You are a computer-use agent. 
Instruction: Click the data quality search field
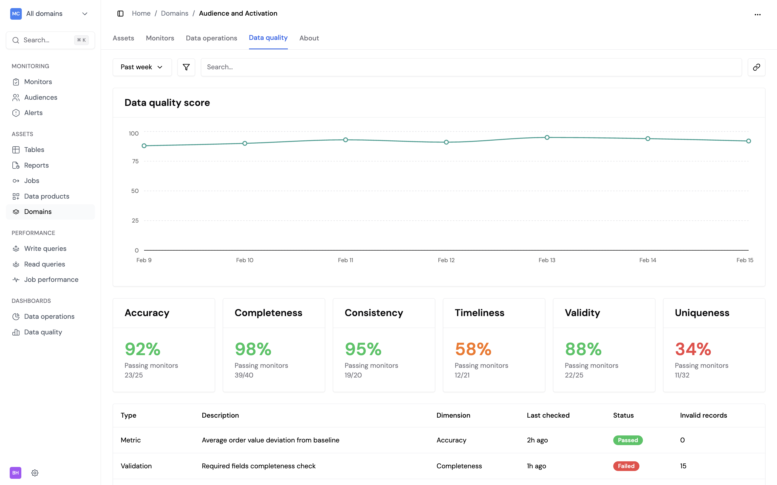click(471, 67)
